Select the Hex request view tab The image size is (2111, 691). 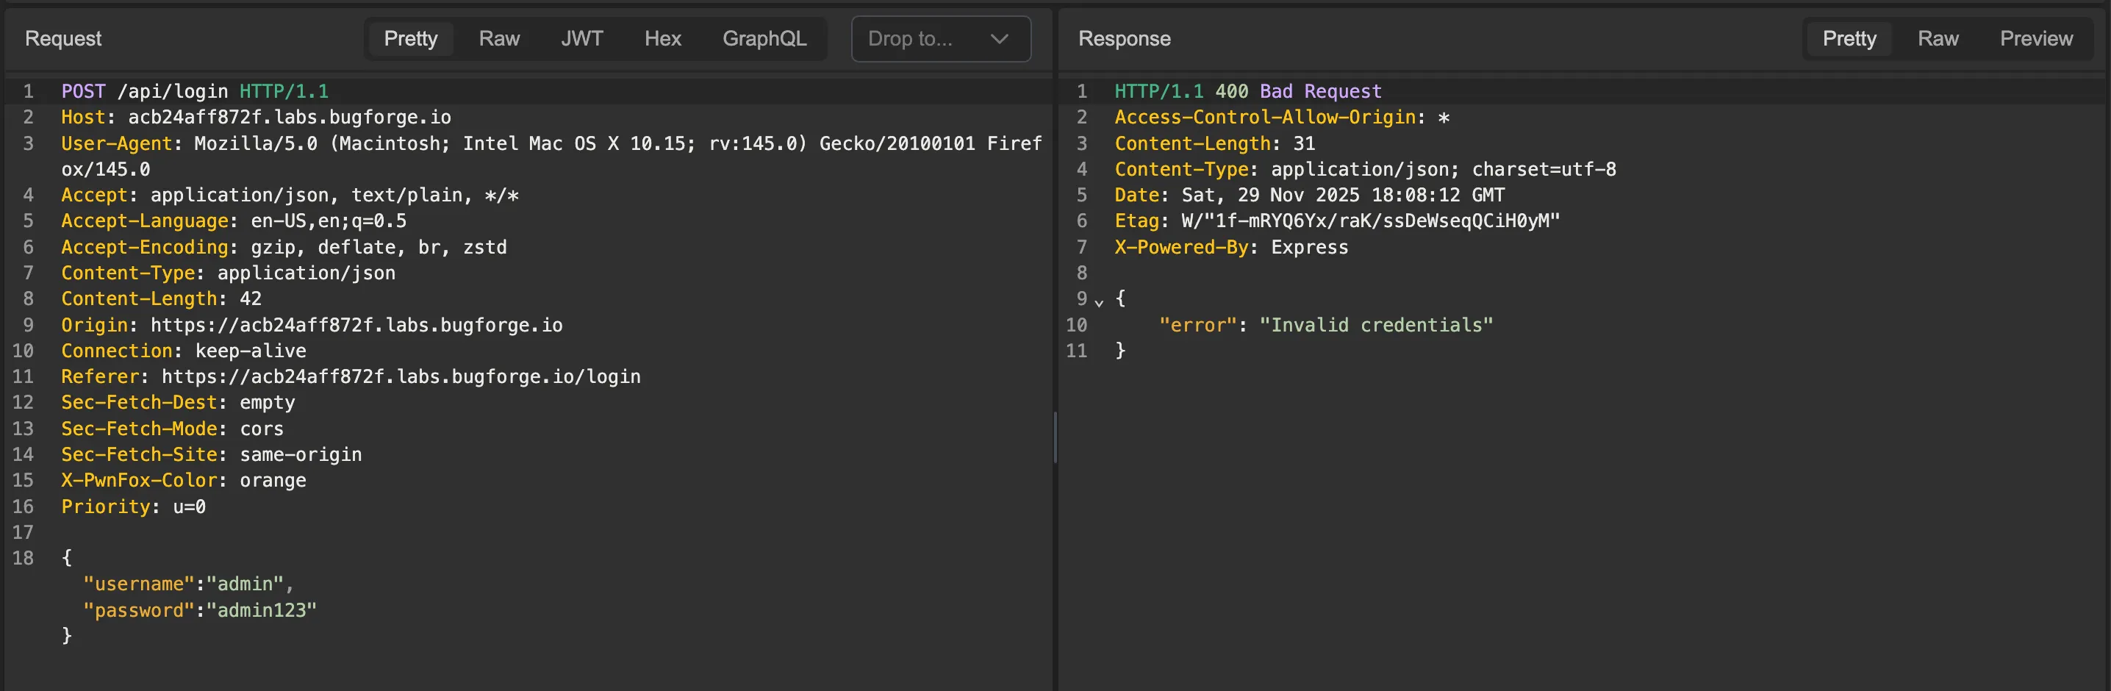click(662, 38)
